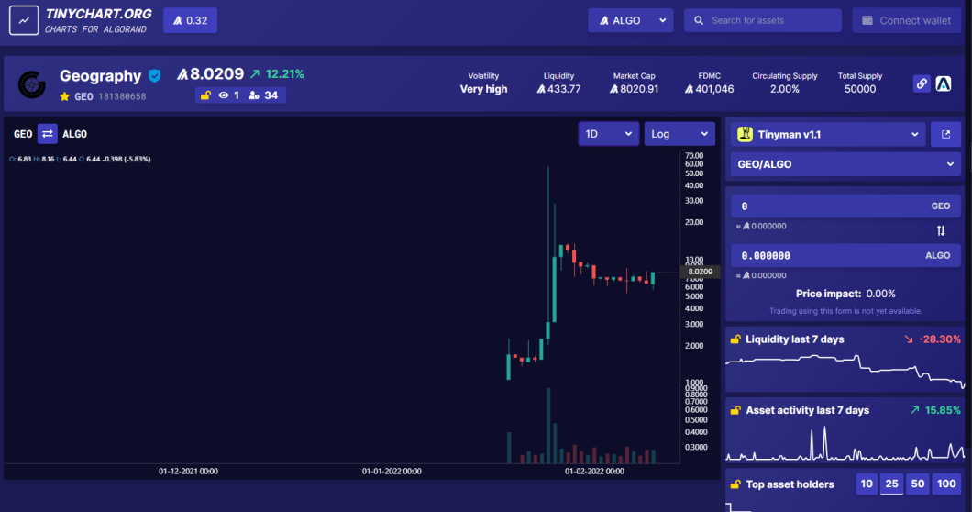Image resolution: width=972 pixels, height=512 pixels.
Task: Open the ALGO currency dropdown
Action: pyautogui.click(x=631, y=20)
